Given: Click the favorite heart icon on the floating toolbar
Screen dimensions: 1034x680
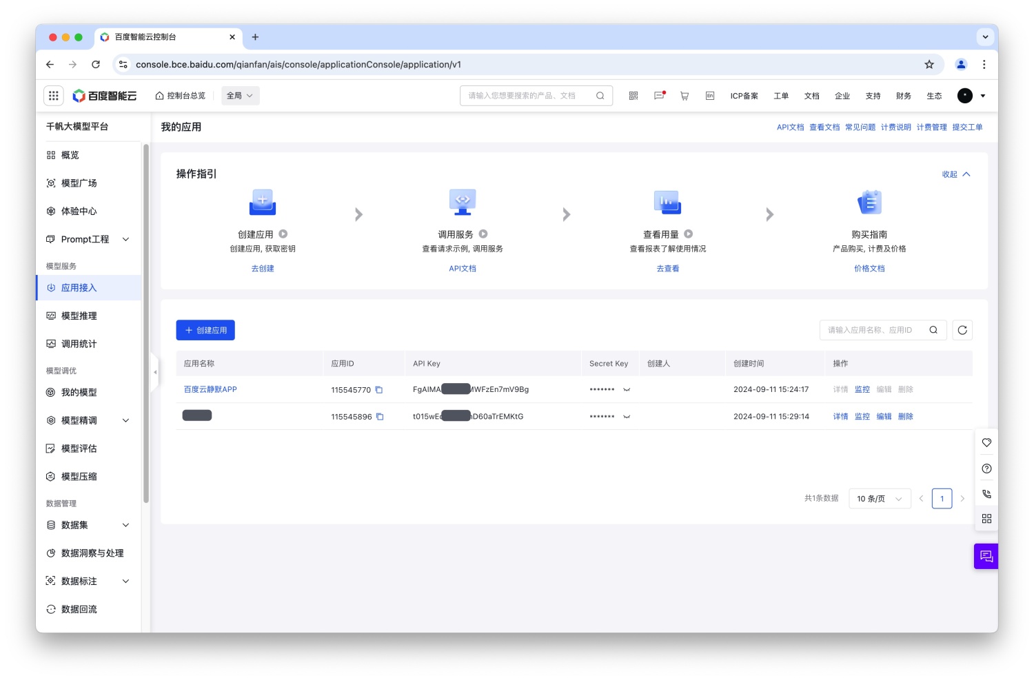Looking at the screenshot, I should [986, 443].
